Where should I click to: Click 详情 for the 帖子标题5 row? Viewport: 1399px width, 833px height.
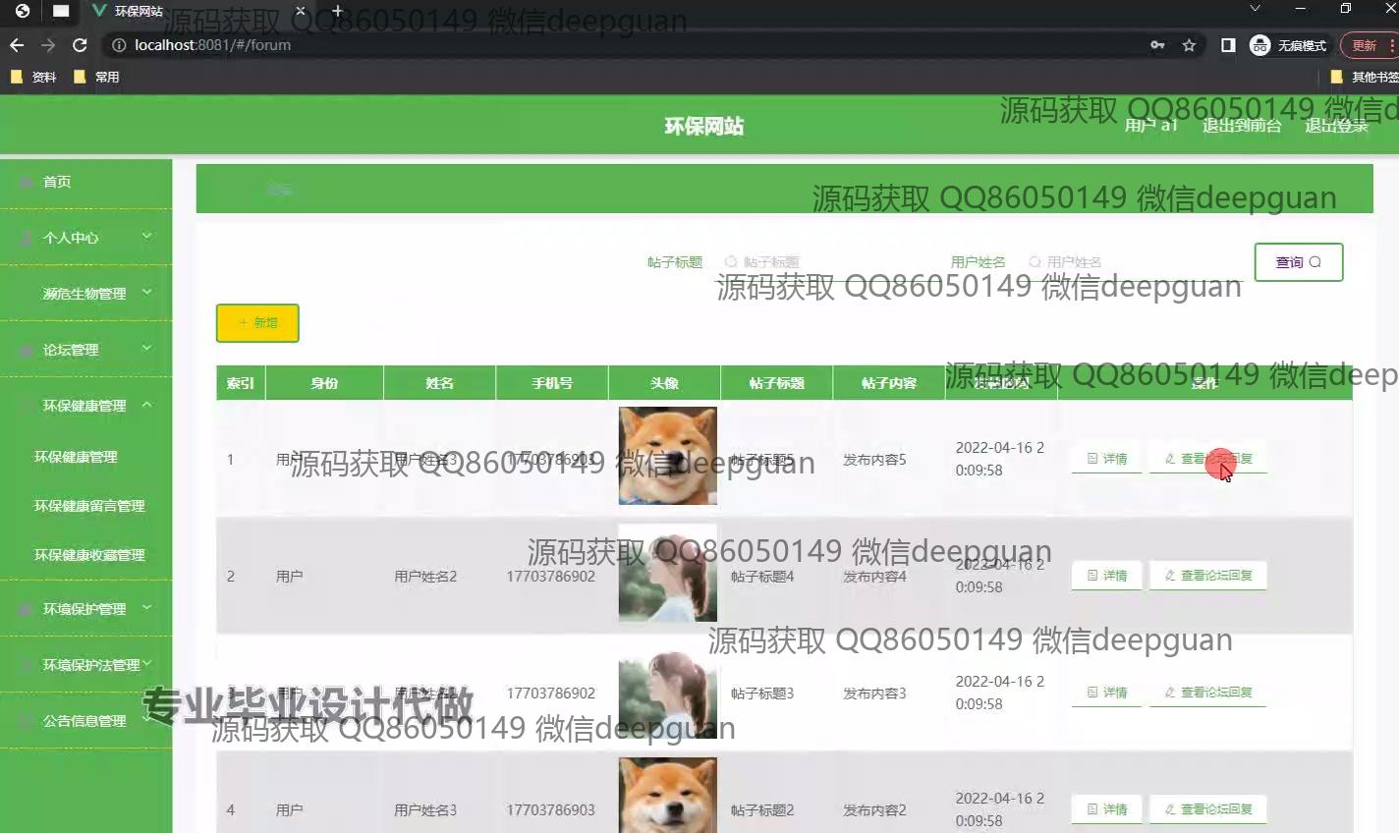coord(1107,459)
